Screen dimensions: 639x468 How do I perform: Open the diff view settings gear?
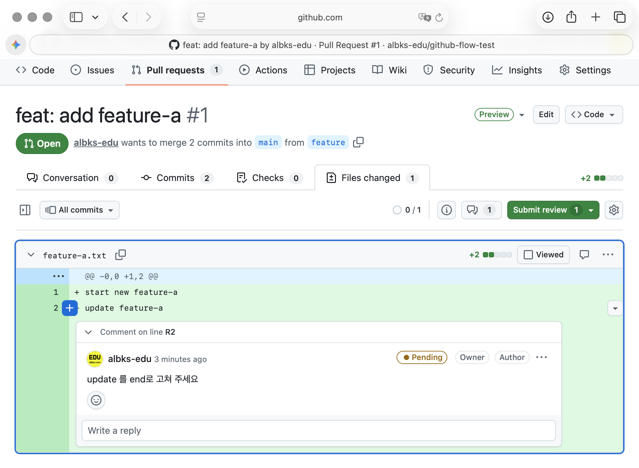[x=614, y=210]
